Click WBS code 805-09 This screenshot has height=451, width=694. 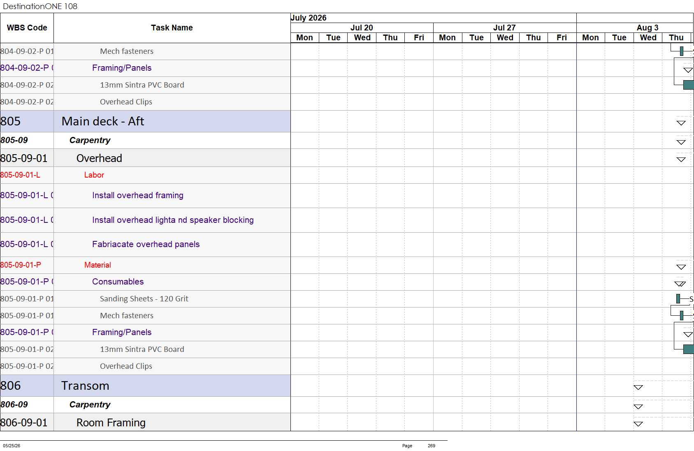pos(14,140)
